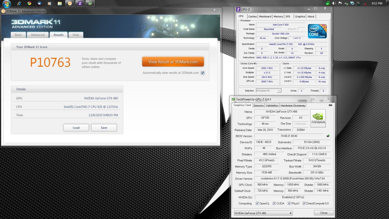Click the Action Center flag icon
The height and width of the screenshot is (219, 389).
[340, 3]
